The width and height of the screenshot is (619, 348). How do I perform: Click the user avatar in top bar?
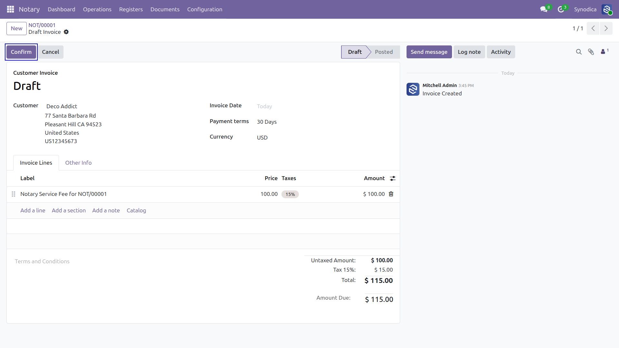tap(607, 9)
